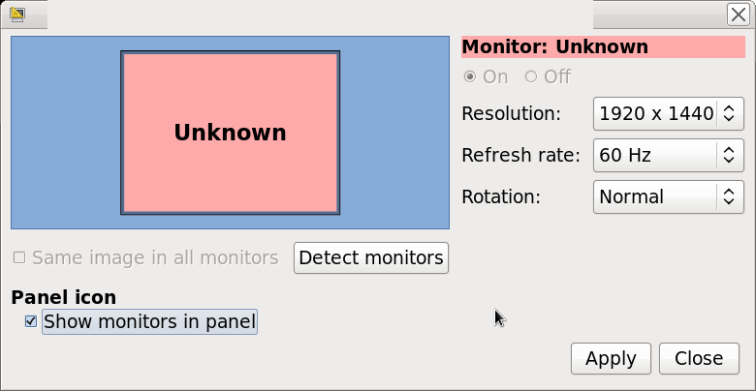Click the display settings window icon
The image size is (756, 391).
16,15
